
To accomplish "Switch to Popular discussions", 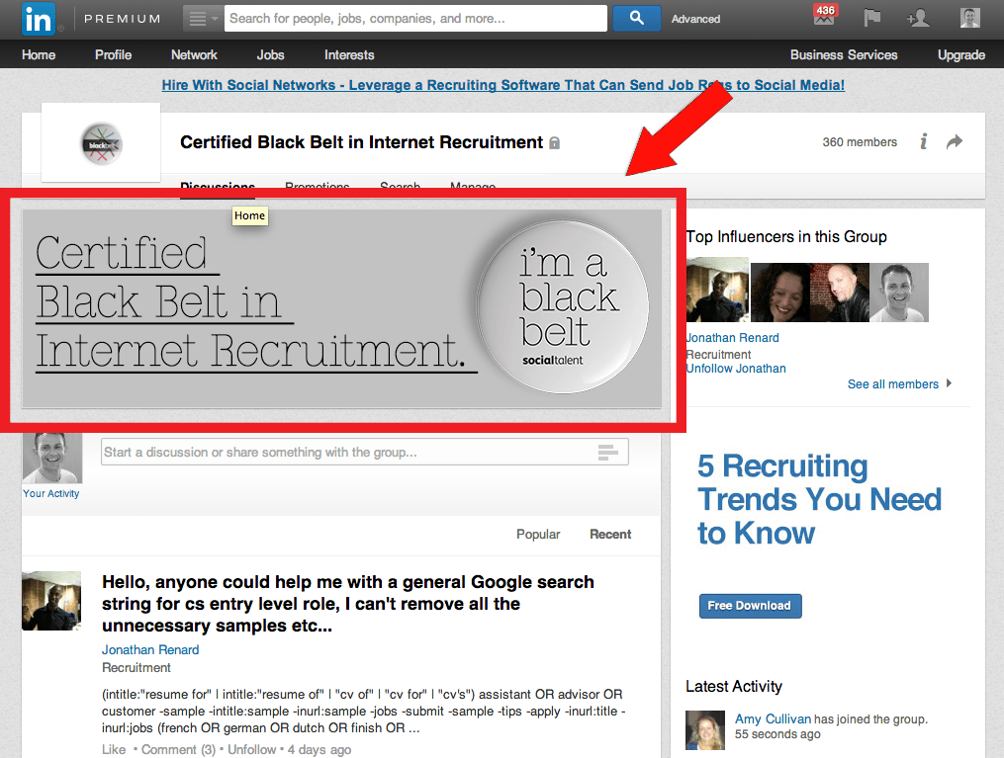I will click(x=538, y=534).
